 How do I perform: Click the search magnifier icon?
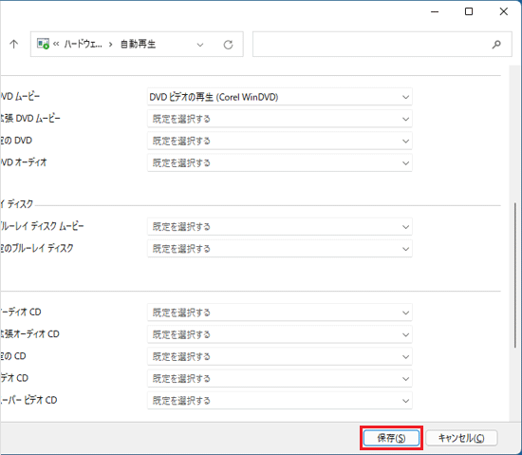click(x=496, y=45)
